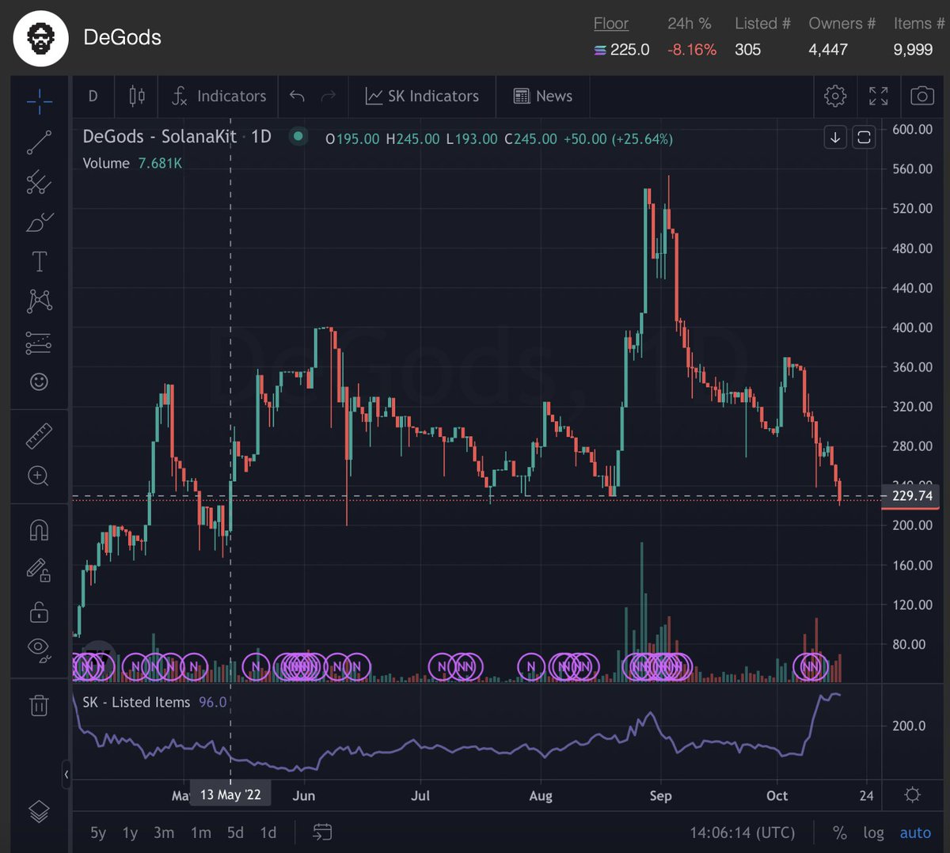The width and height of the screenshot is (950, 853).
Task: Click the Listed # value 305
Action: coord(747,50)
